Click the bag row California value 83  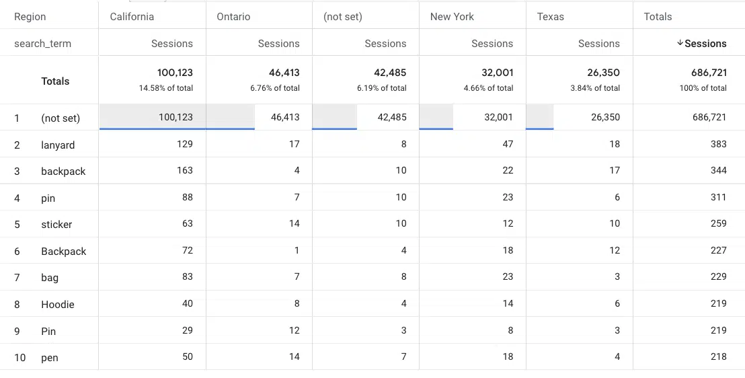coord(187,276)
